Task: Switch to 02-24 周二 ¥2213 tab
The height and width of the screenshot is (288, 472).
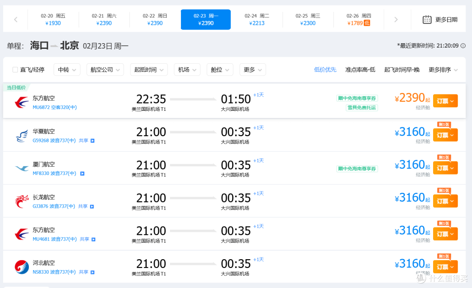Action: tap(257, 20)
